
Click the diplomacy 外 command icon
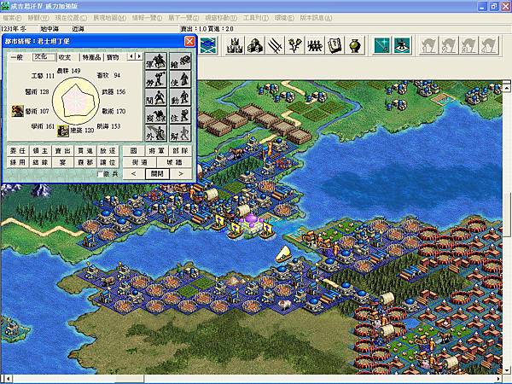click(156, 133)
